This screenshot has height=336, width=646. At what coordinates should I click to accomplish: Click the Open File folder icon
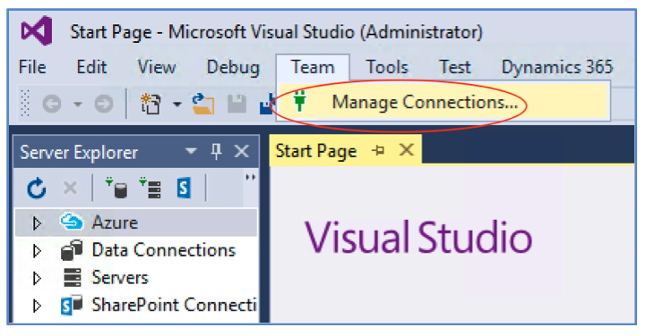coord(203,104)
